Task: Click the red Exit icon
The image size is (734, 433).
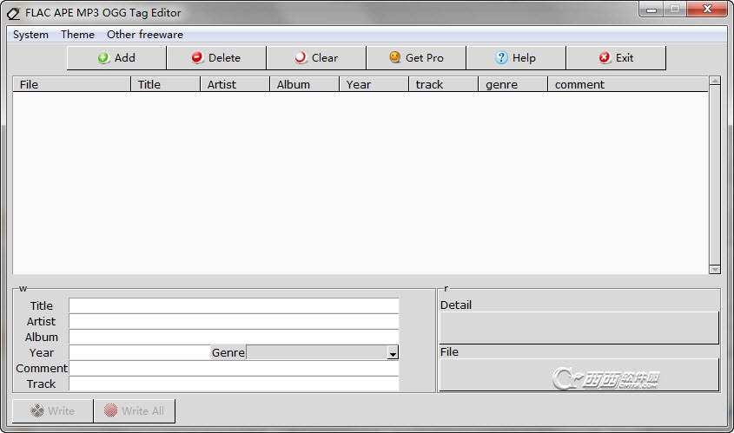Action: coord(605,57)
